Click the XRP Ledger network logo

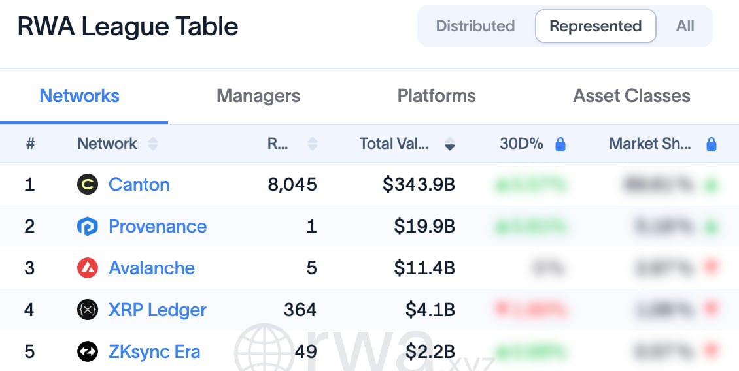88,310
